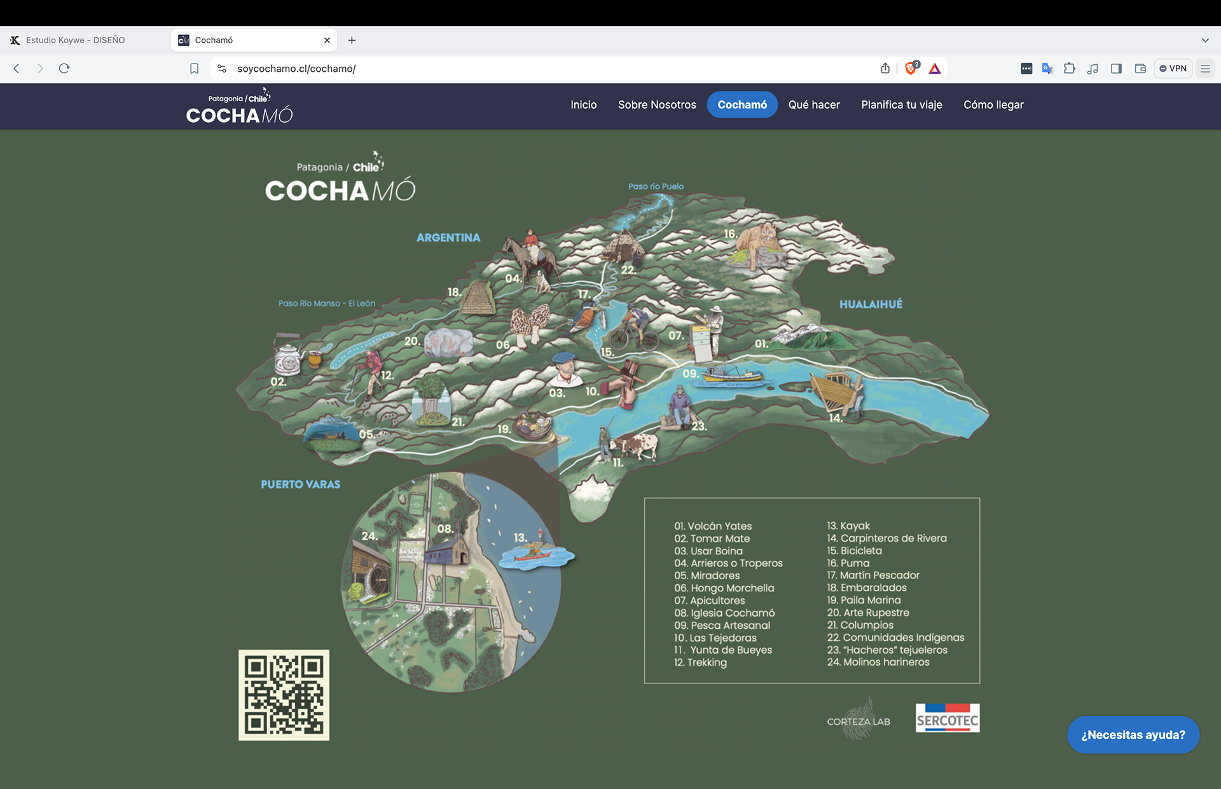Open the Qué hacer menu item
The image size is (1221, 789).
(x=814, y=105)
